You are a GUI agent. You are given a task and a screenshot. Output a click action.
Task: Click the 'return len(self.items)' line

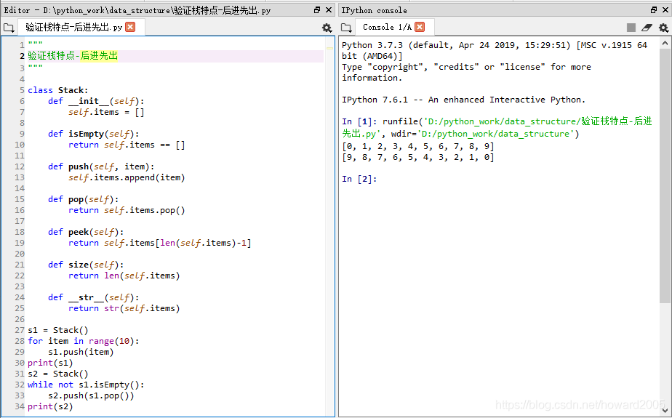[x=124, y=276]
